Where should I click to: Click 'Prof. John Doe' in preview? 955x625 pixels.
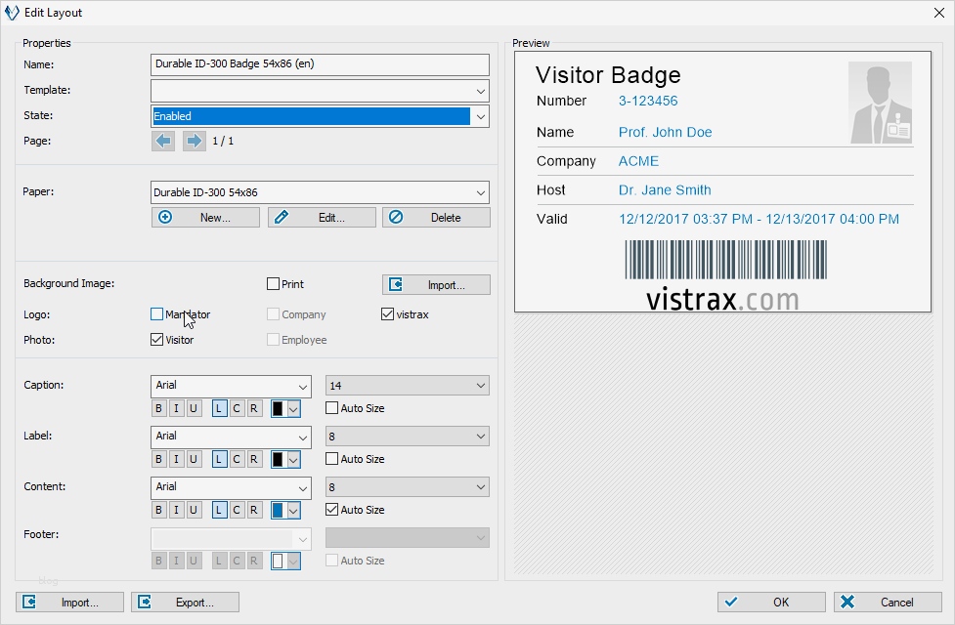665,132
